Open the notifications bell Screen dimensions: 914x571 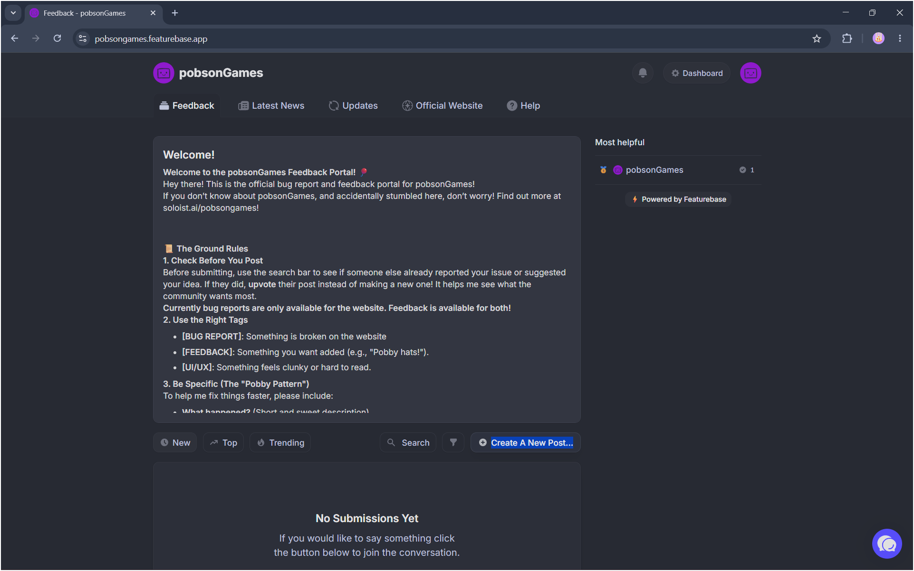[642, 73]
